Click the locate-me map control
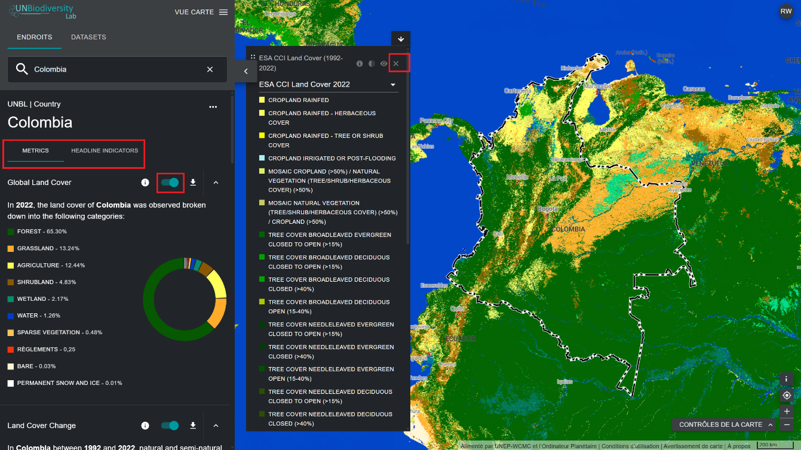Viewport: 801px width, 450px height. pyautogui.click(x=787, y=395)
